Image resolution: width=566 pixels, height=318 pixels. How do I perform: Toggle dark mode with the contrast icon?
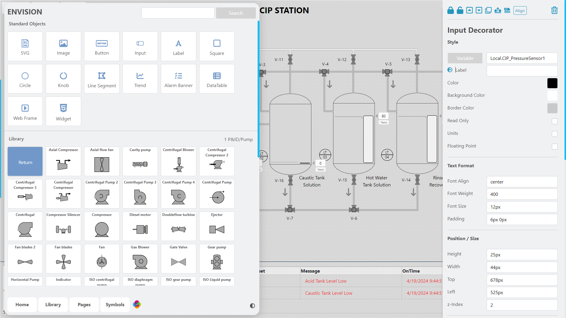[252, 306]
